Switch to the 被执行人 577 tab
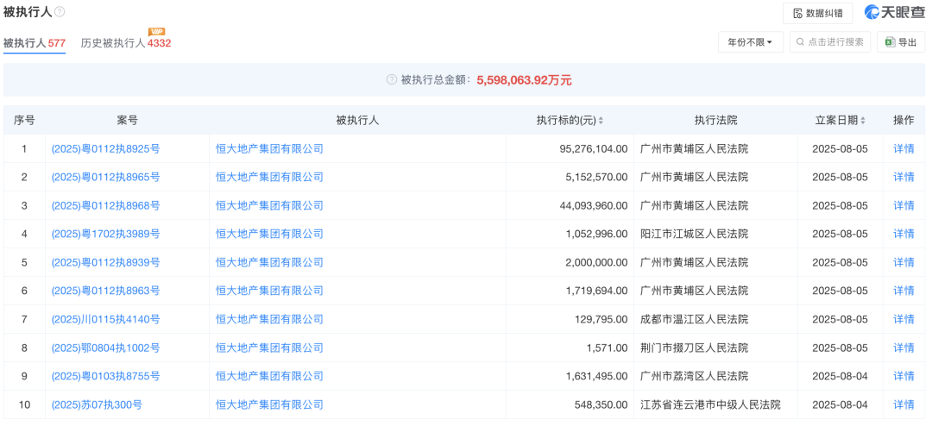Screen dimensions: 932x426 [35, 43]
